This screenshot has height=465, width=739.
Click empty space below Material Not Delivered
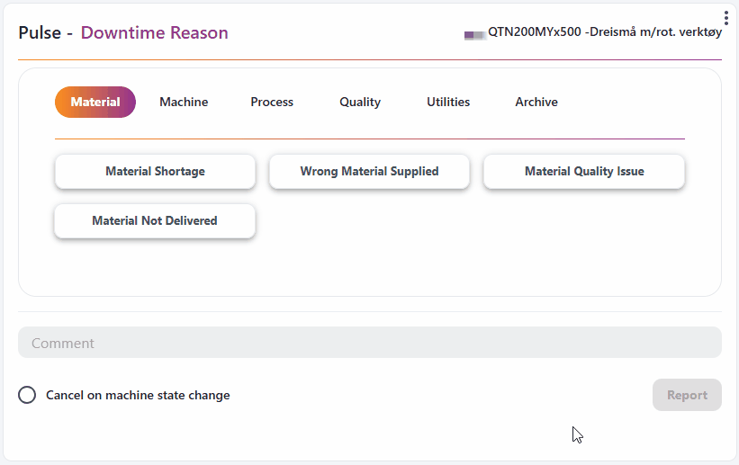click(155, 268)
